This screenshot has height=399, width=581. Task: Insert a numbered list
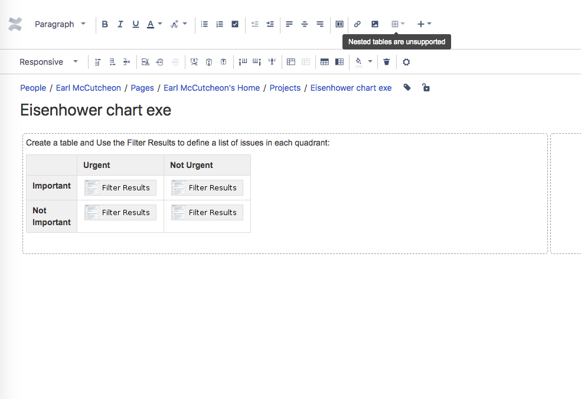pyautogui.click(x=220, y=24)
